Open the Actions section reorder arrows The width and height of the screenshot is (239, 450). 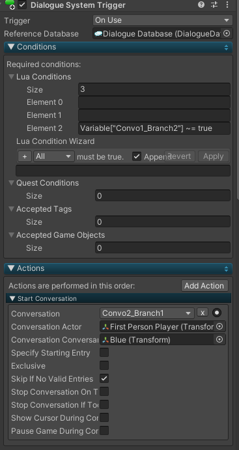[227, 268]
